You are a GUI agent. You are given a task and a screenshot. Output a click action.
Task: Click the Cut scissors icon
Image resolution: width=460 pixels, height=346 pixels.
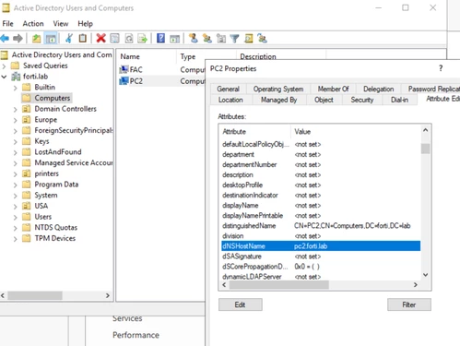tap(69, 39)
